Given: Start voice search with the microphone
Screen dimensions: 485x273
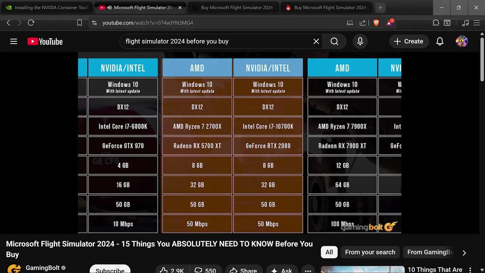Looking at the screenshot, I should coord(360,41).
